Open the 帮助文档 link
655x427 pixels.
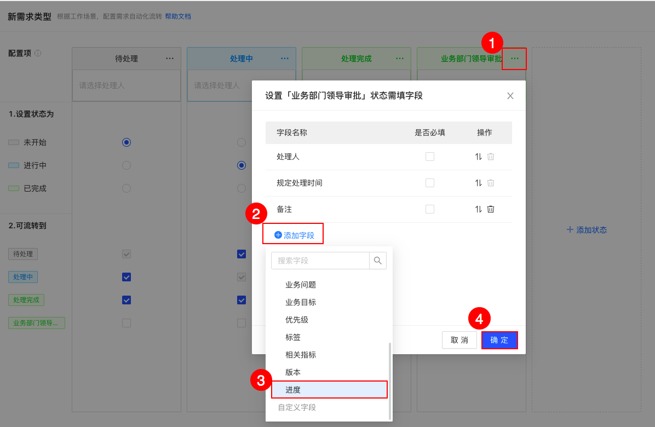click(178, 16)
